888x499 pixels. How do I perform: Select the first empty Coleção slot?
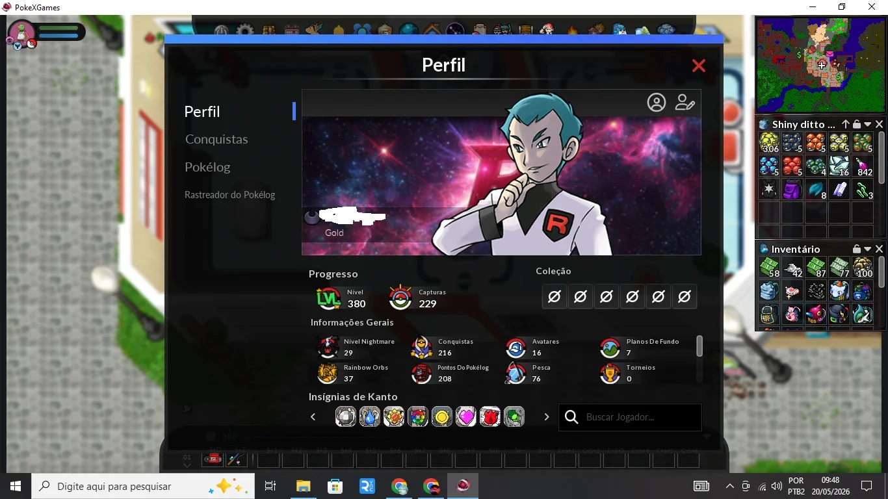[x=554, y=297]
